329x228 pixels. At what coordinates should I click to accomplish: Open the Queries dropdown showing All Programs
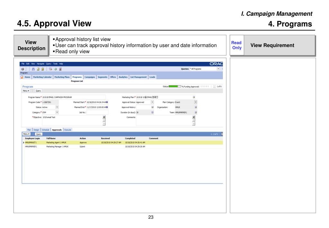218,69
